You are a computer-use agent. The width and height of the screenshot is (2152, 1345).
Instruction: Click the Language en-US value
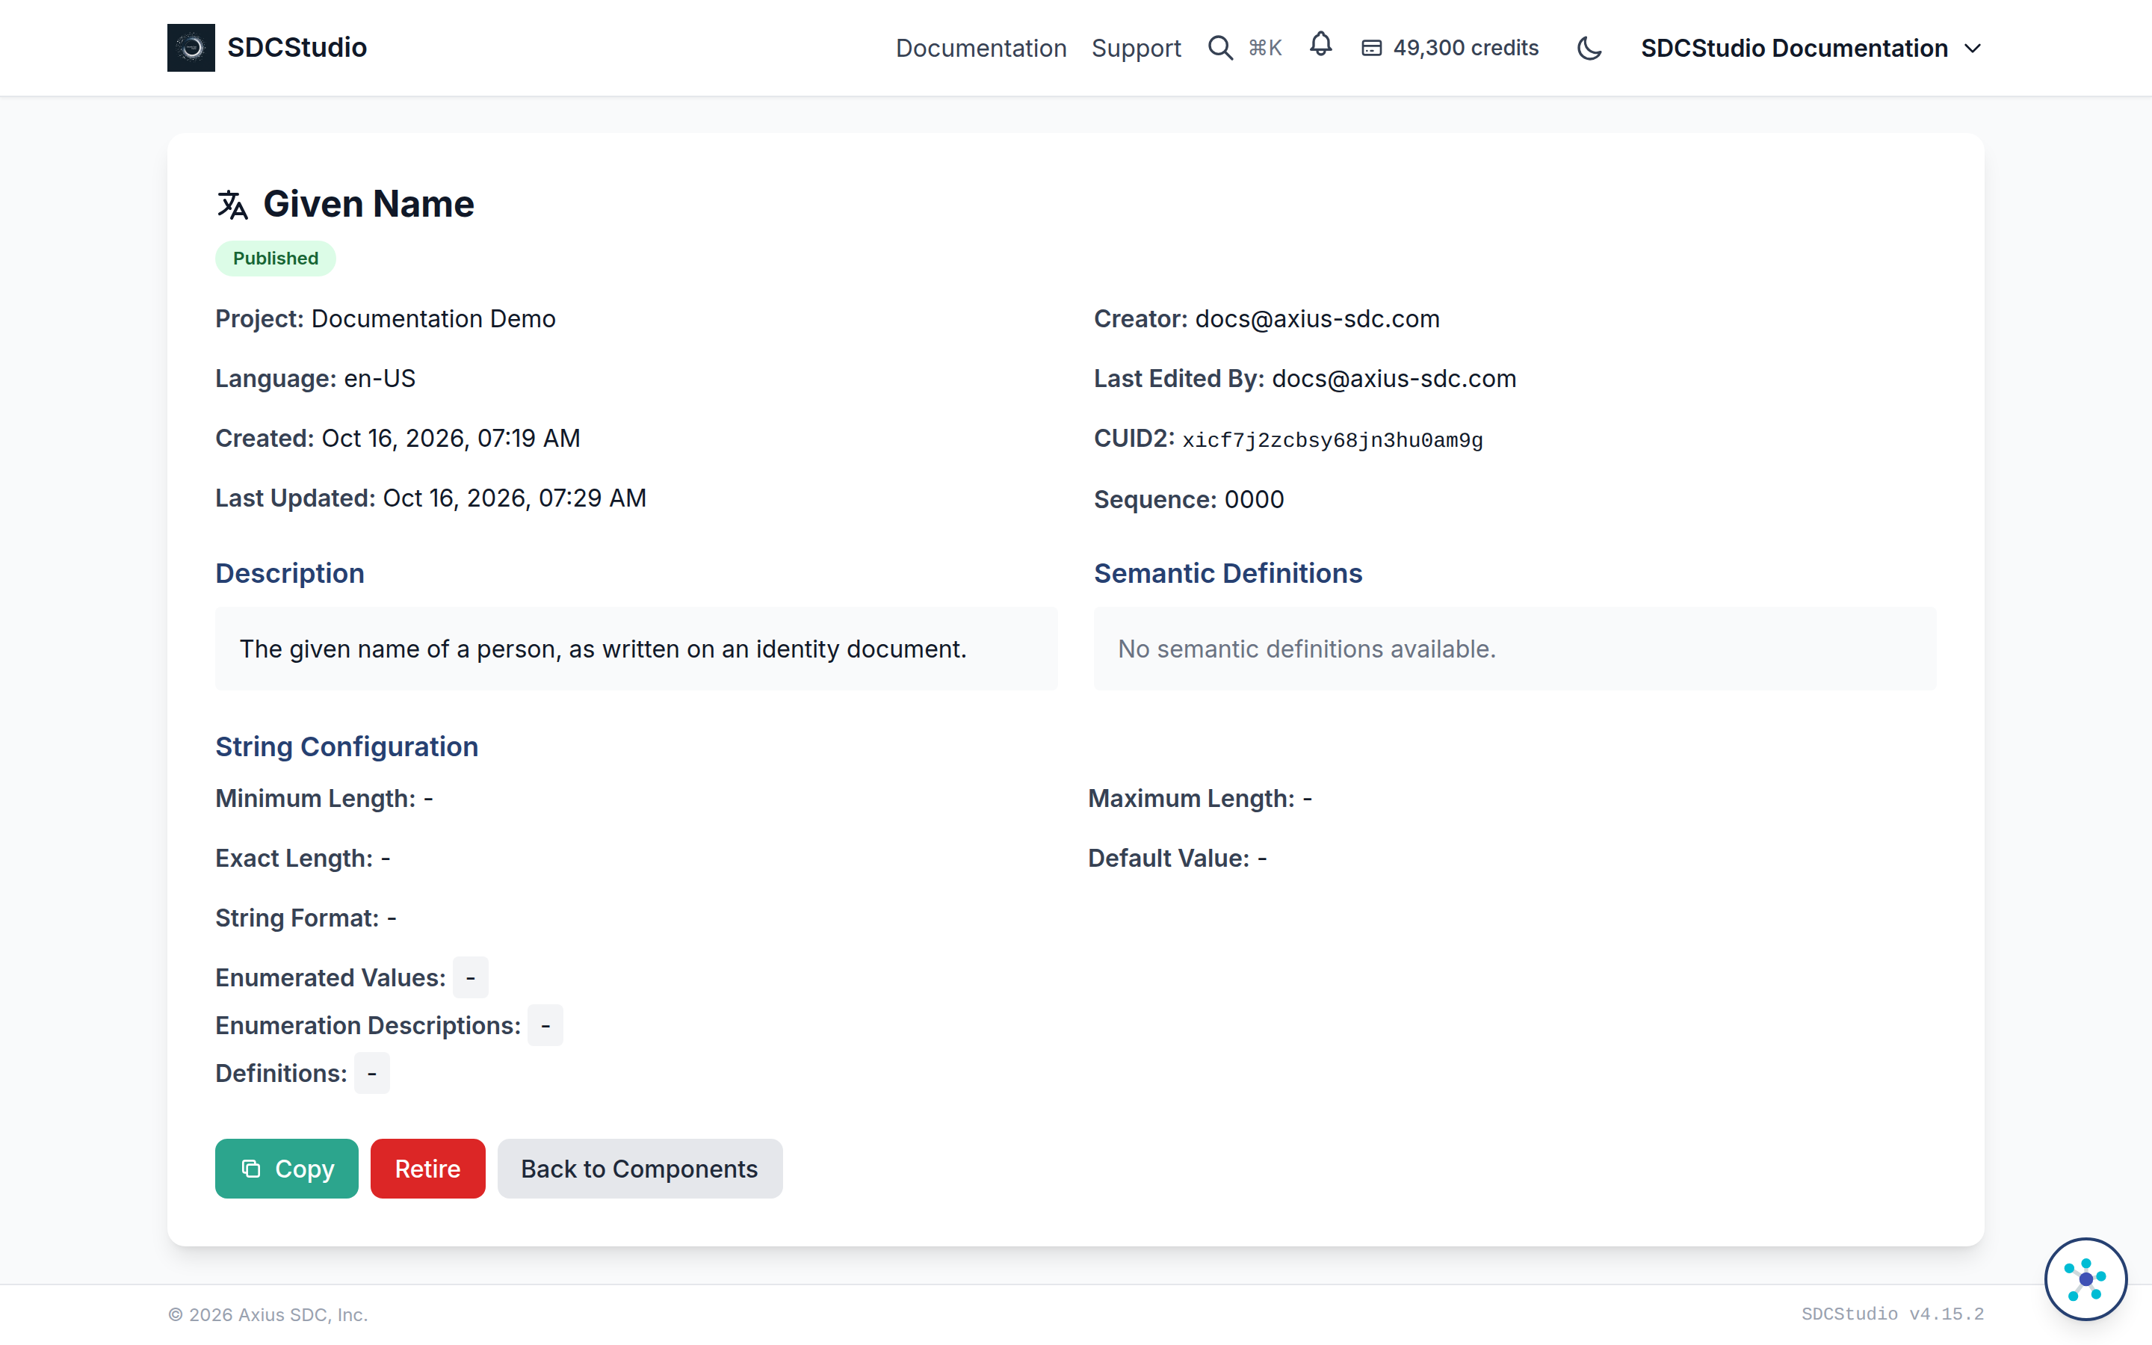tap(380, 378)
